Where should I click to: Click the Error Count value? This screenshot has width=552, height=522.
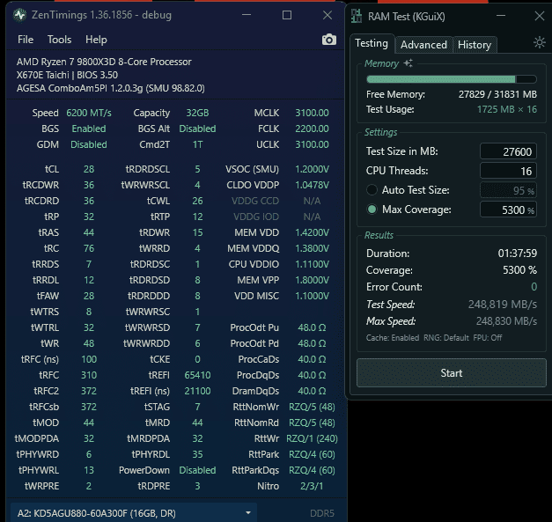534,287
